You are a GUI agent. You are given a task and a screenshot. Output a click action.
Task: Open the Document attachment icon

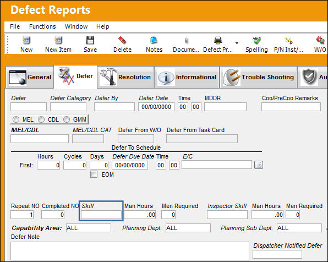tap(187, 40)
